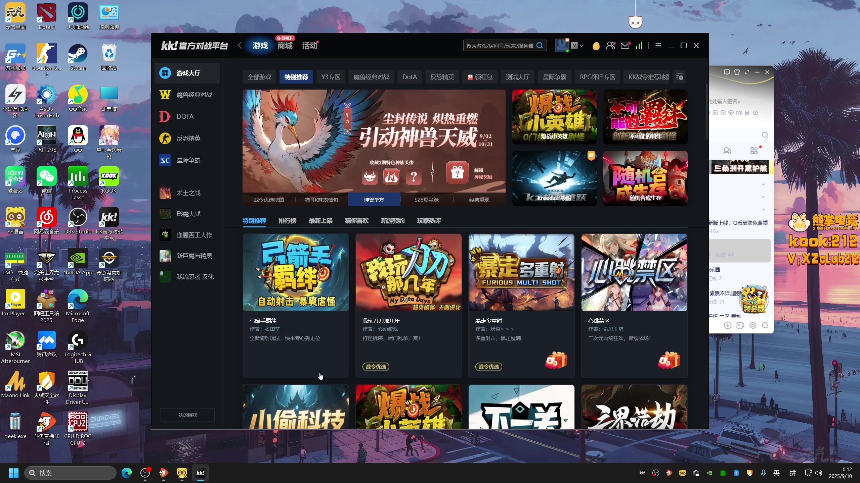Open Microsoft Edge from the taskbar

127,473
